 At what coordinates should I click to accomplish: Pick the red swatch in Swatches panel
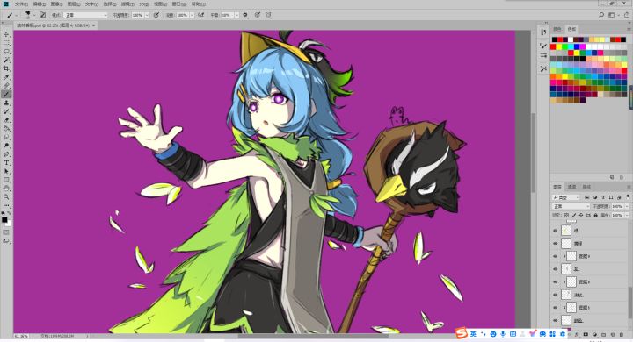(x=553, y=46)
